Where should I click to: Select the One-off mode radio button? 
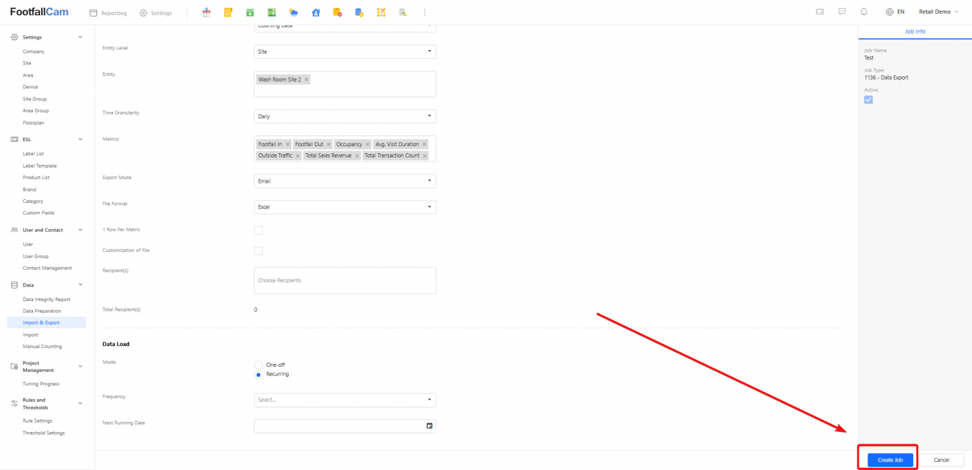click(x=258, y=365)
